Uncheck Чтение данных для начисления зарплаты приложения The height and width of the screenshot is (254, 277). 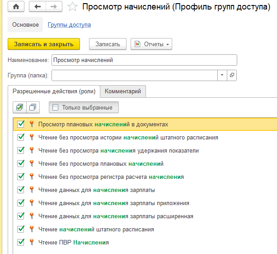click(21, 203)
